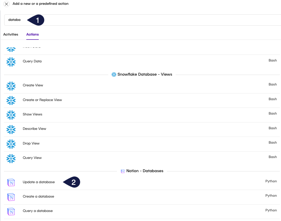
Task: Click the Notion icon in the Databases section header
Action: click(x=123, y=171)
